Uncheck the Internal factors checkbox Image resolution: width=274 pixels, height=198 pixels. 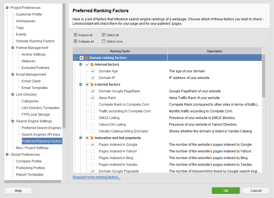click(x=87, y=65)
